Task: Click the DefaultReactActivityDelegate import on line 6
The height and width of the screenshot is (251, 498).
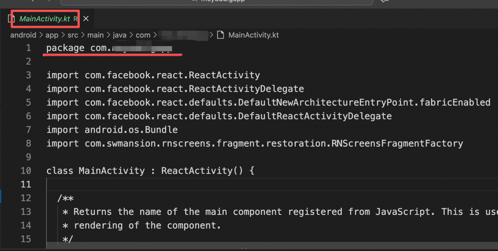Action: pyautogui.click(x=219, y=116)
